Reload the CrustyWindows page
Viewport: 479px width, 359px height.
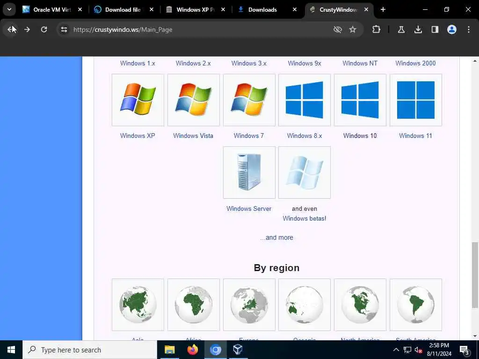[44, 29]
